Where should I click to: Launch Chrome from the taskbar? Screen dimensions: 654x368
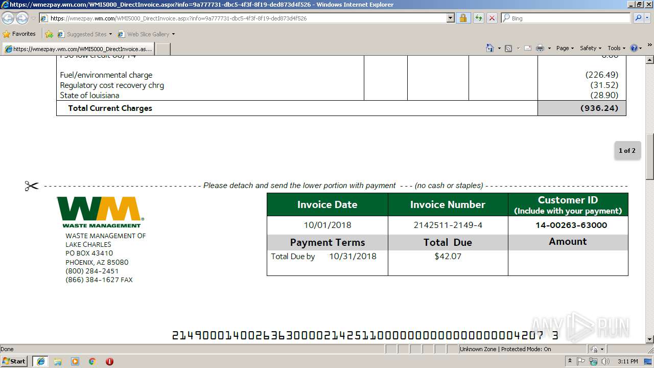92,361
